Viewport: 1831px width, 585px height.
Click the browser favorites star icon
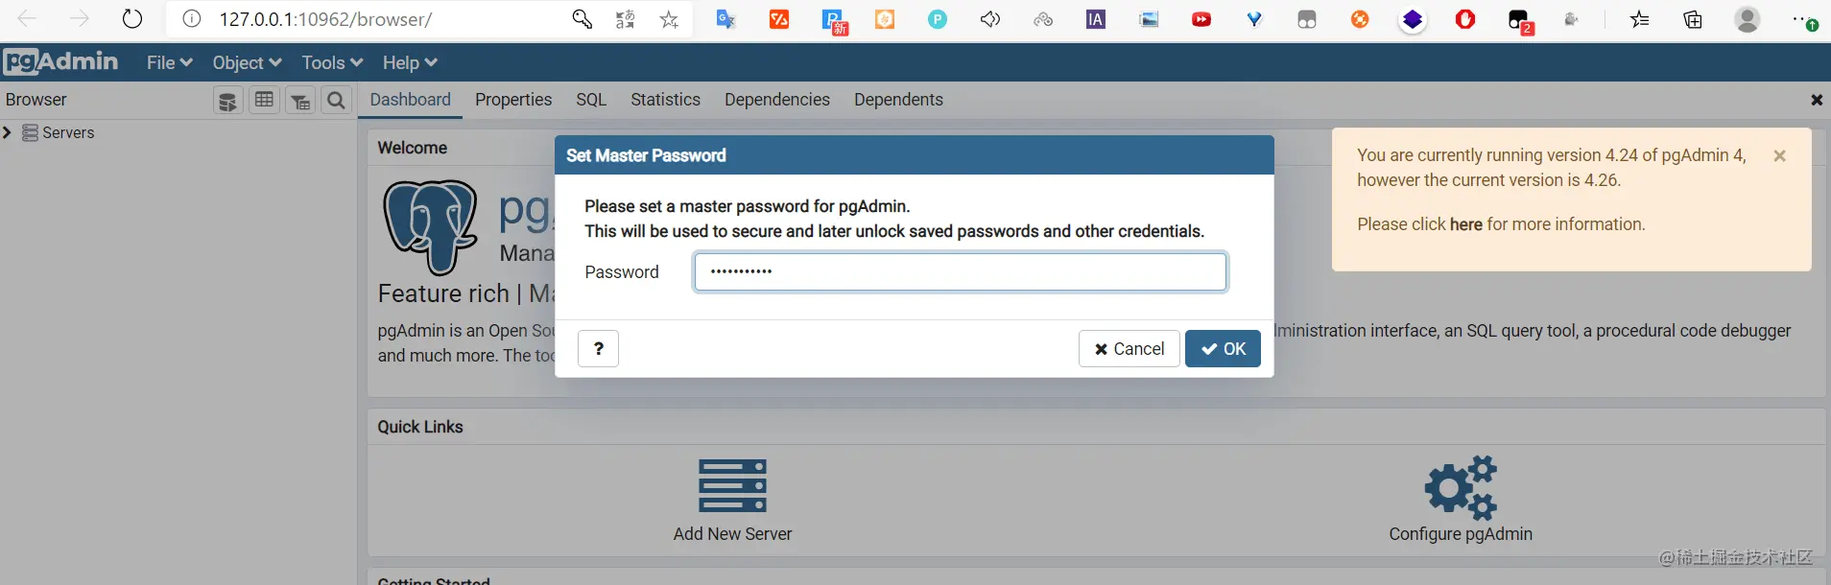pyautogui.click(x=669, y=19)
